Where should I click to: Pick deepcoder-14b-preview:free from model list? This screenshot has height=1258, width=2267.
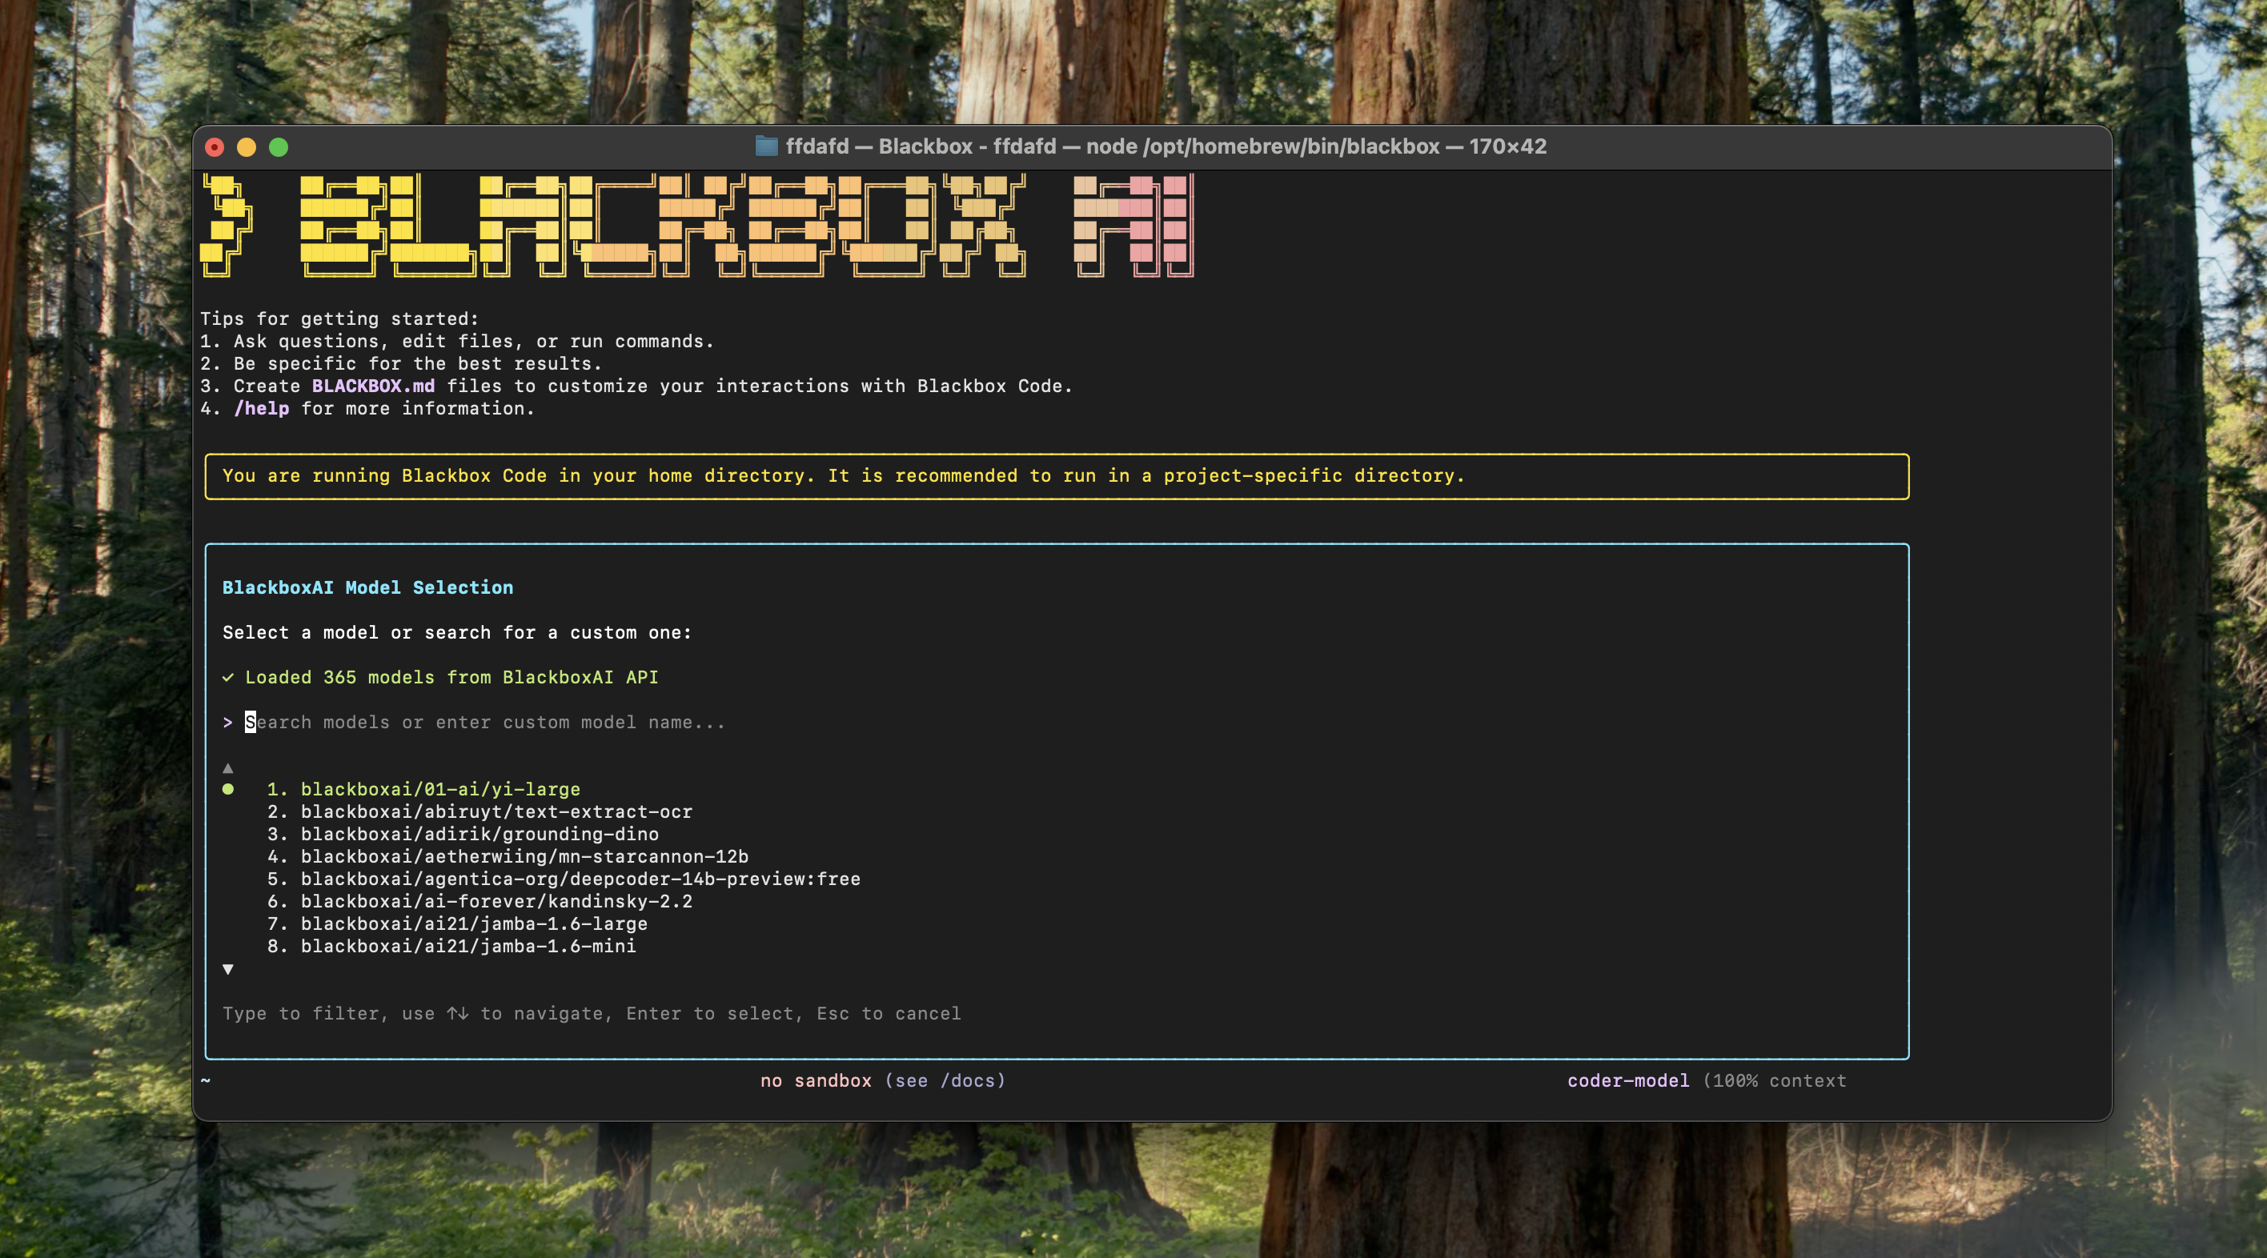click(x=580, y=879)
